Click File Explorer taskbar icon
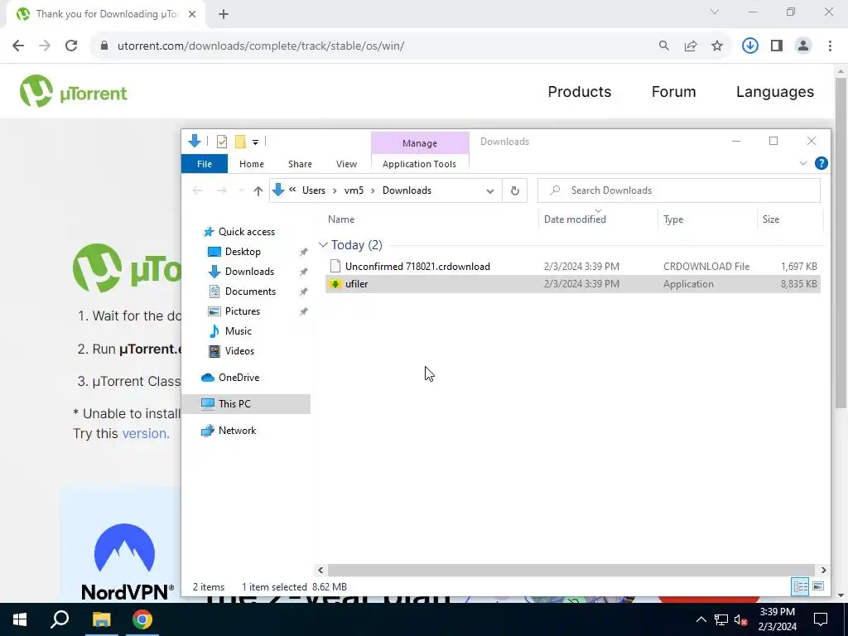Image resolution: width=848 pixels, height=636 pixels. [101, 619]
